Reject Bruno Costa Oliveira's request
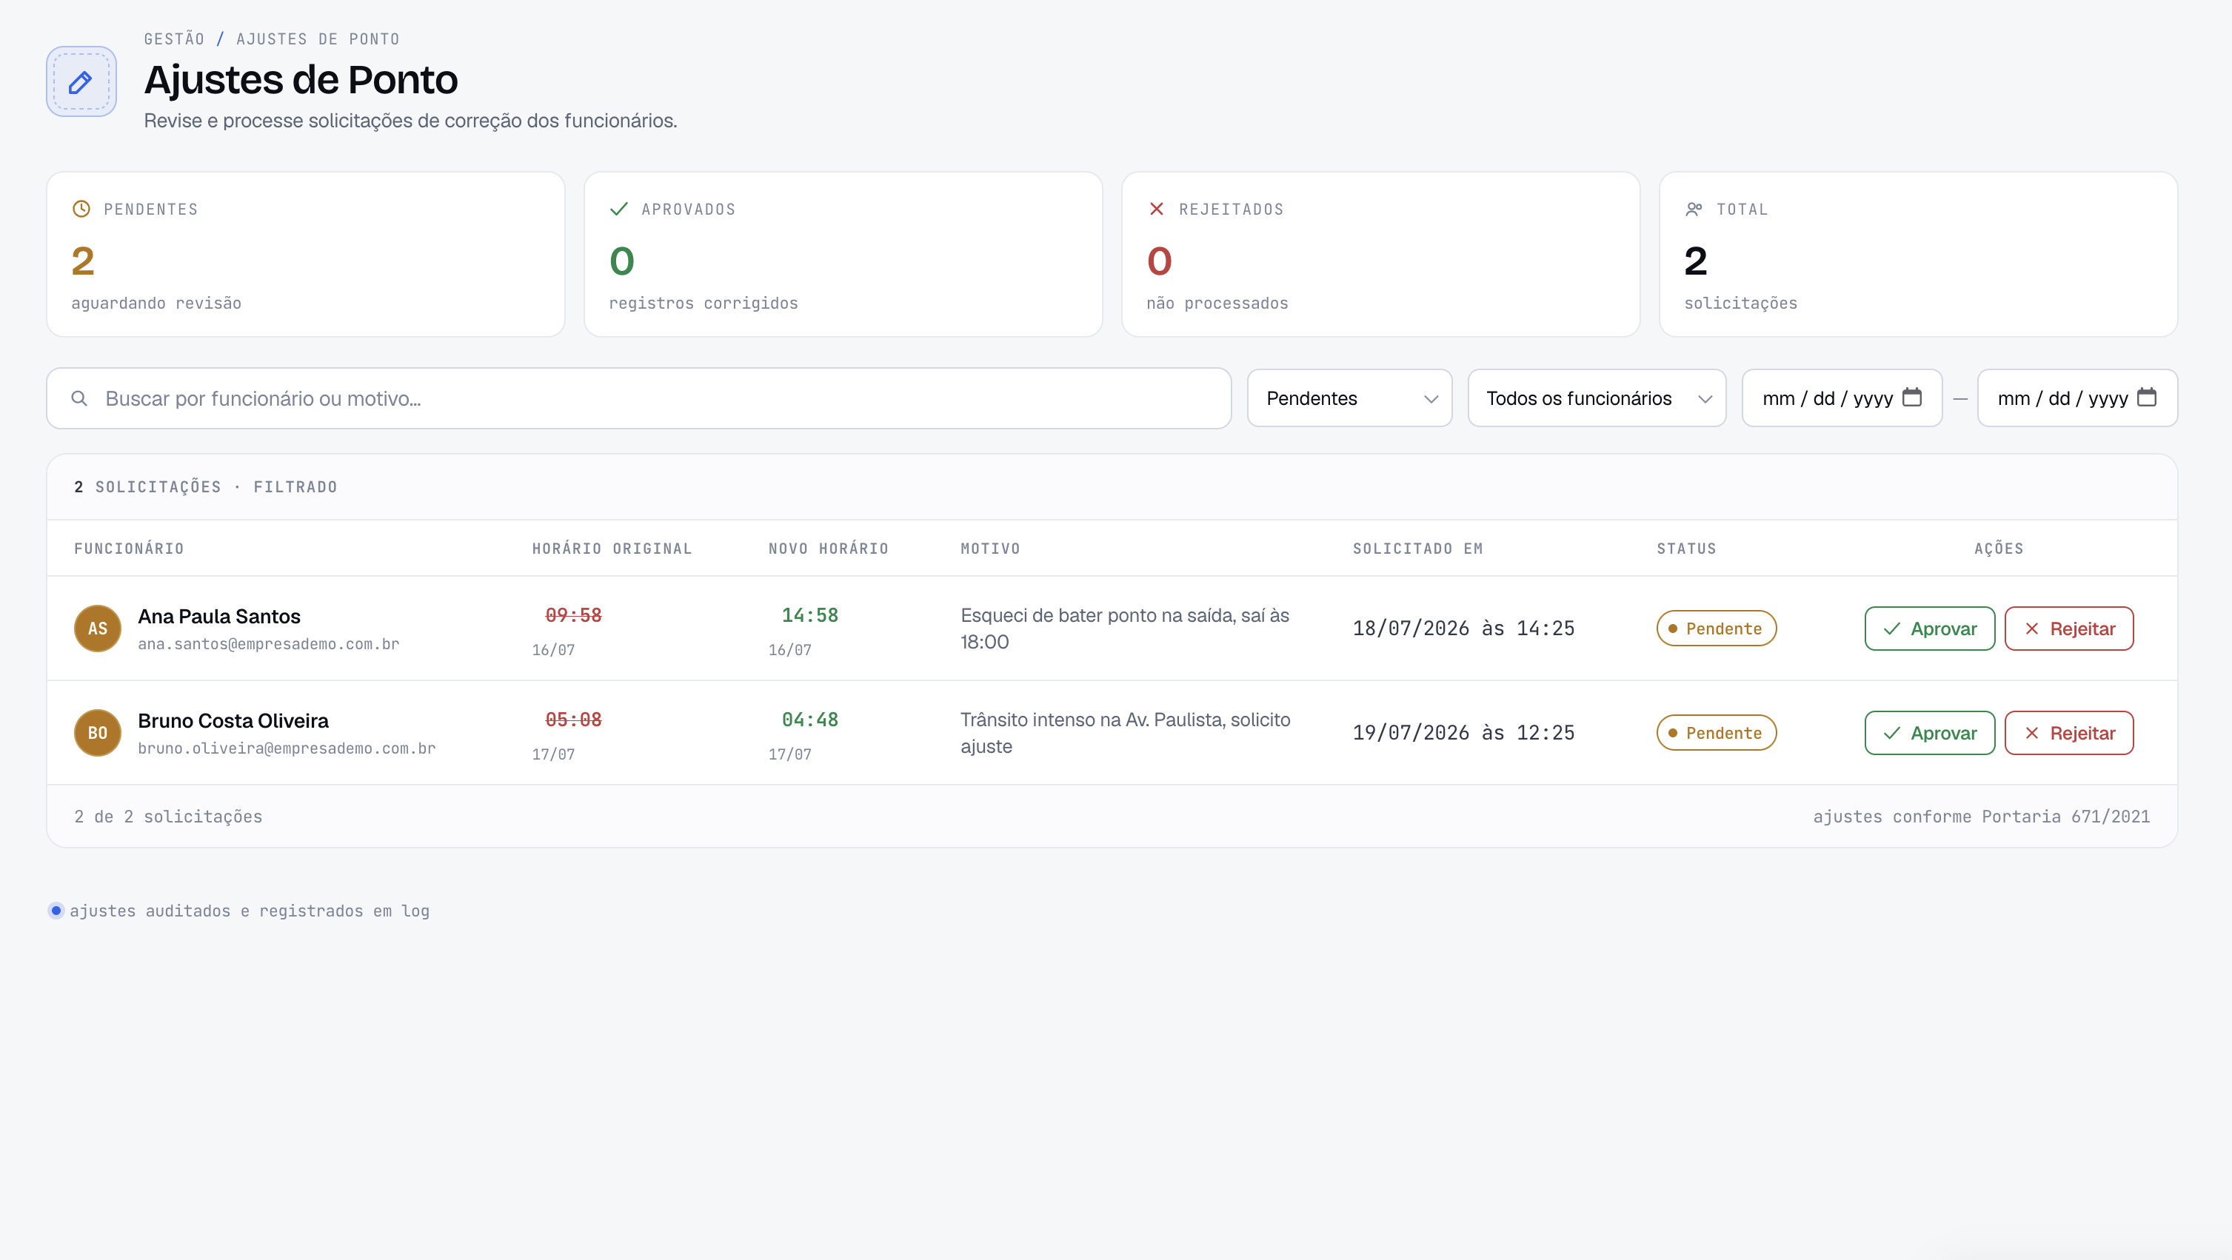2232x1260 pixels. (x=2068, y=733)
